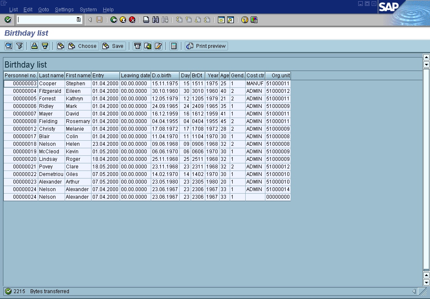
Task: Open the Settings menu
Action: [x=64, y=10]
